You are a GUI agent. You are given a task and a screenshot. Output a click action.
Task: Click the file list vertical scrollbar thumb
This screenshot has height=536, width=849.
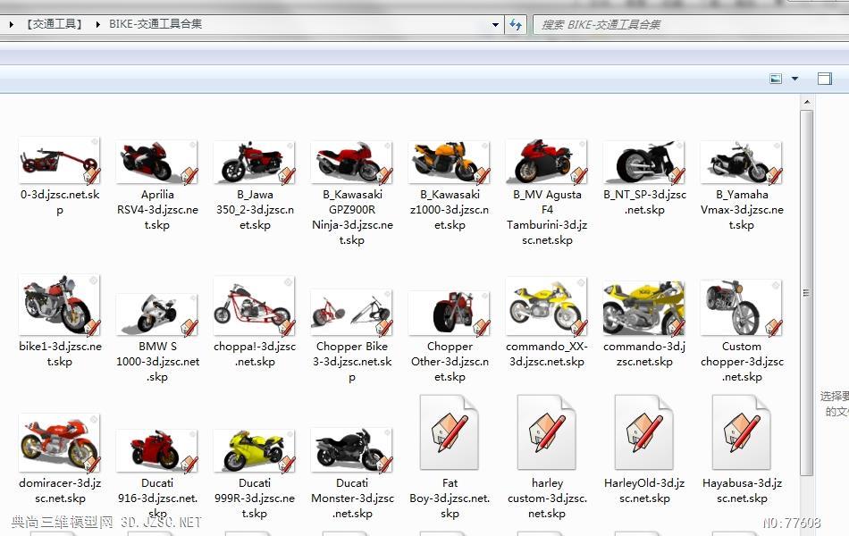pyautogui.click(x=807, y=292)
